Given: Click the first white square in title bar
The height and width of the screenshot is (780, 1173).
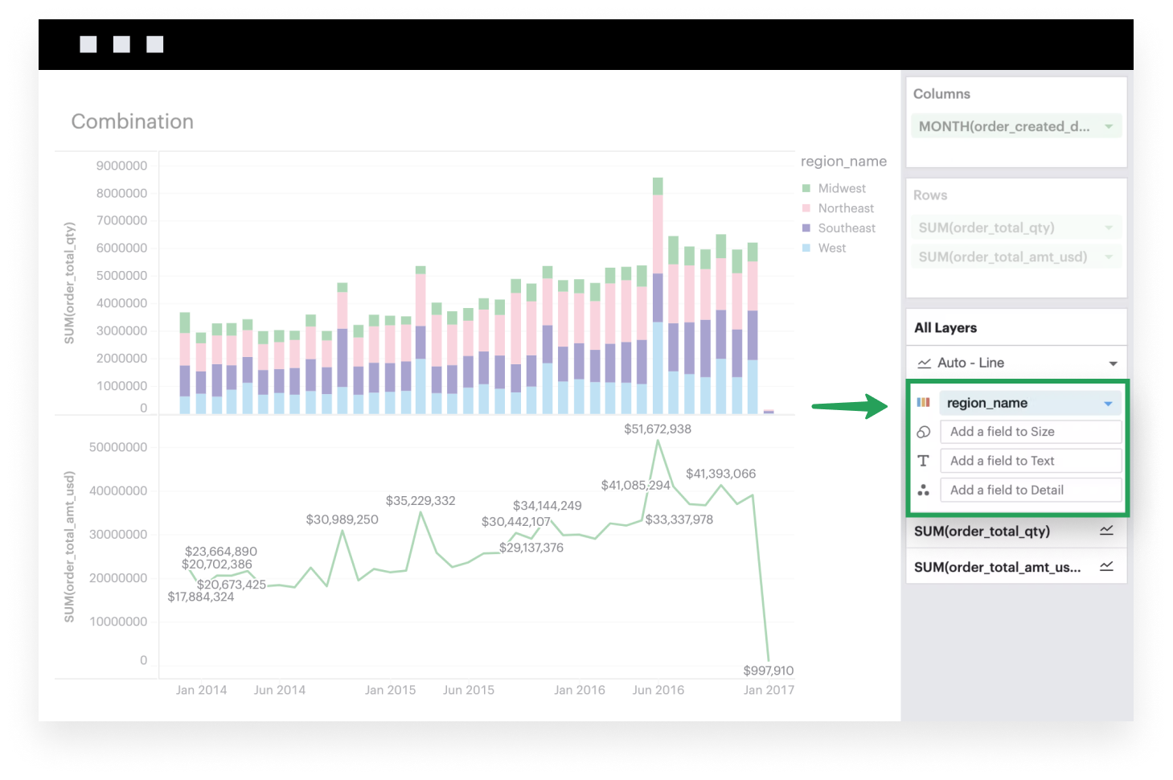Looking at the screenshot, I should pos(88,44).
